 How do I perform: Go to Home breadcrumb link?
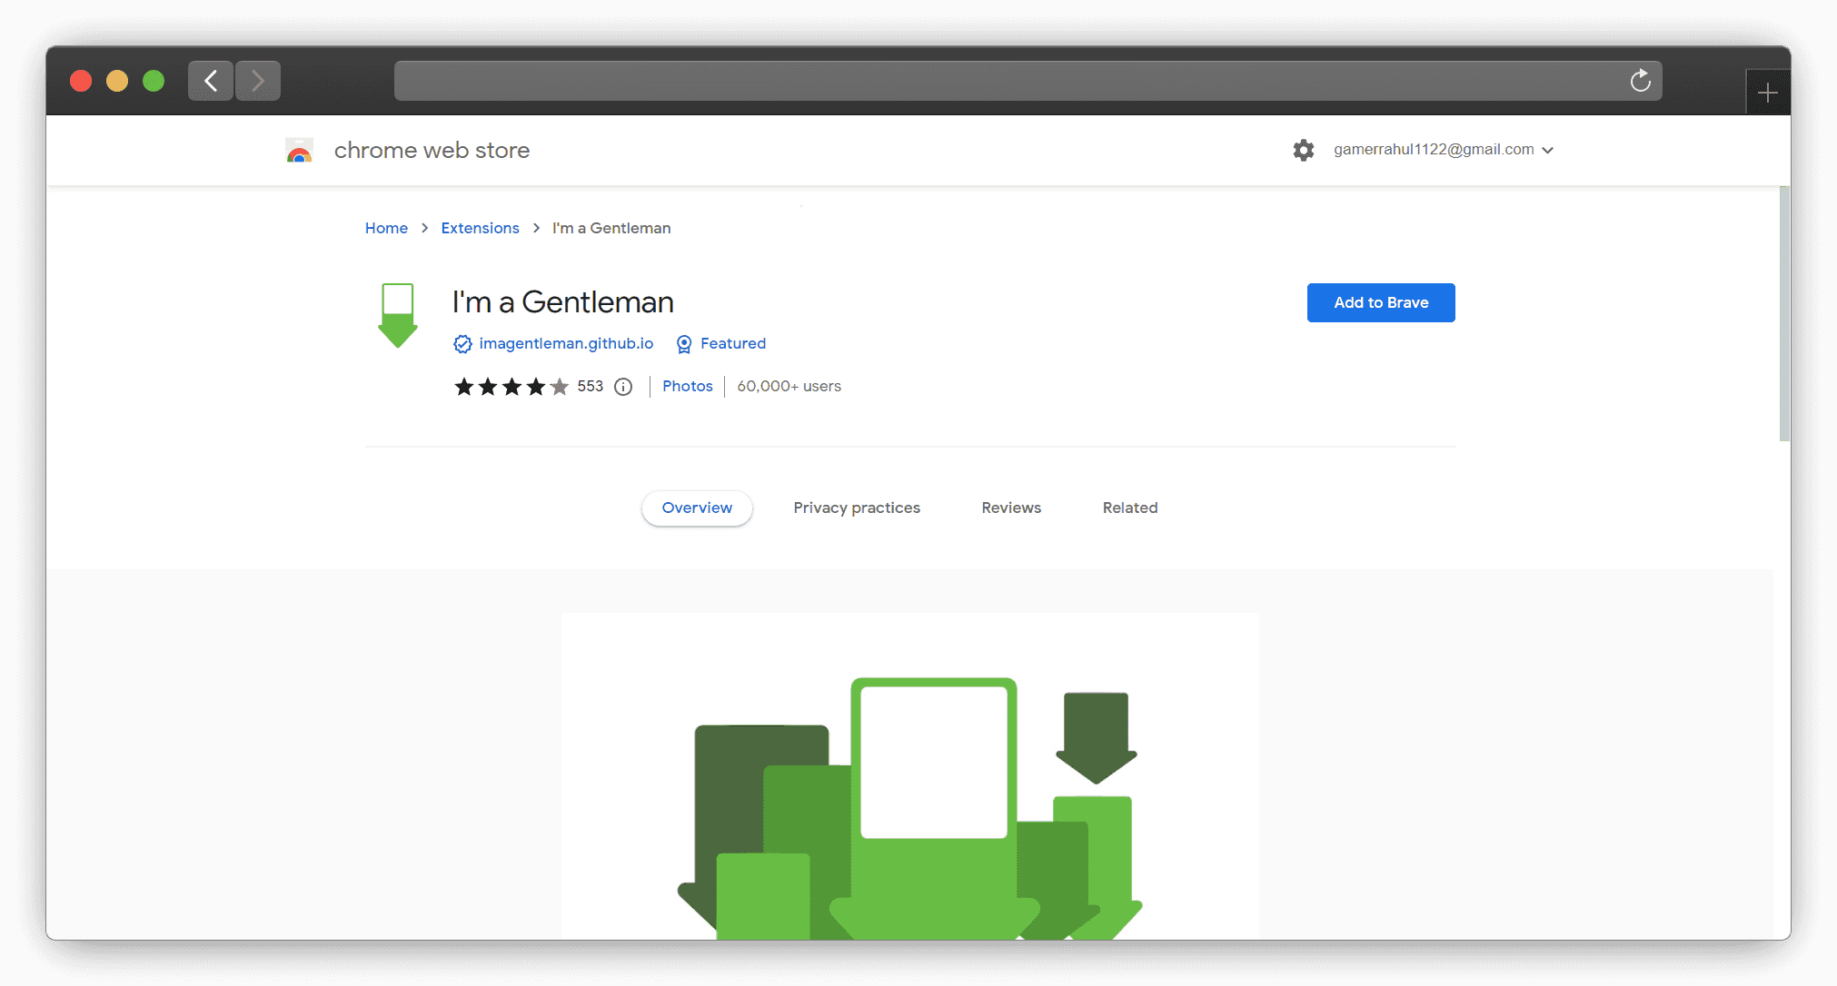(386, 228)
